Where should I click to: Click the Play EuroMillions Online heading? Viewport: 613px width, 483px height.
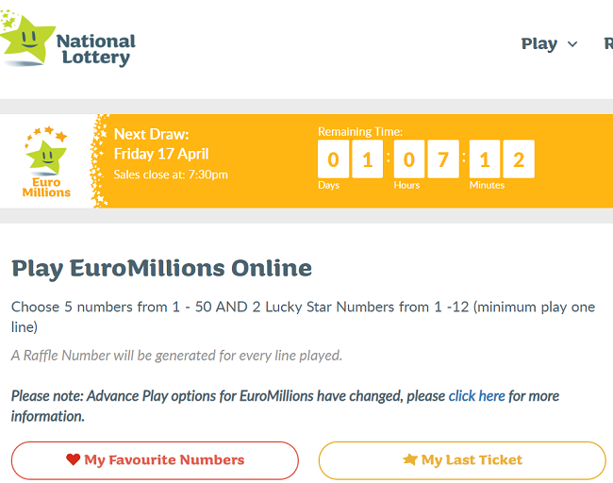[x=161, y=269]
